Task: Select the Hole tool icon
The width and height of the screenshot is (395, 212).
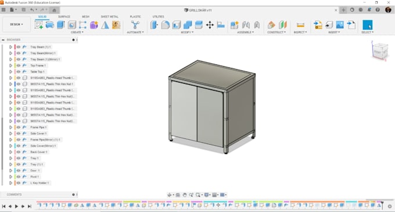Action: coord(72,25)
